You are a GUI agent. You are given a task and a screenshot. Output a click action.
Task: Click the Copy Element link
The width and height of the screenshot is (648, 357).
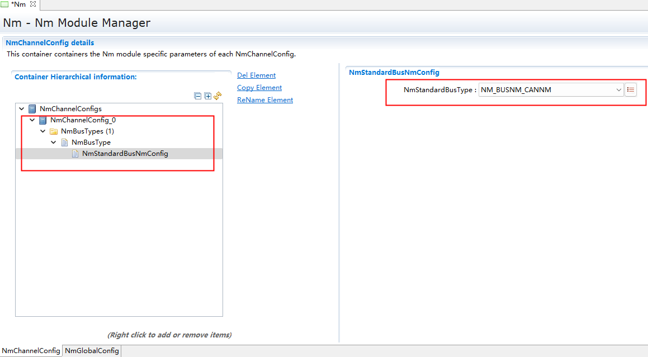[259, 88]
